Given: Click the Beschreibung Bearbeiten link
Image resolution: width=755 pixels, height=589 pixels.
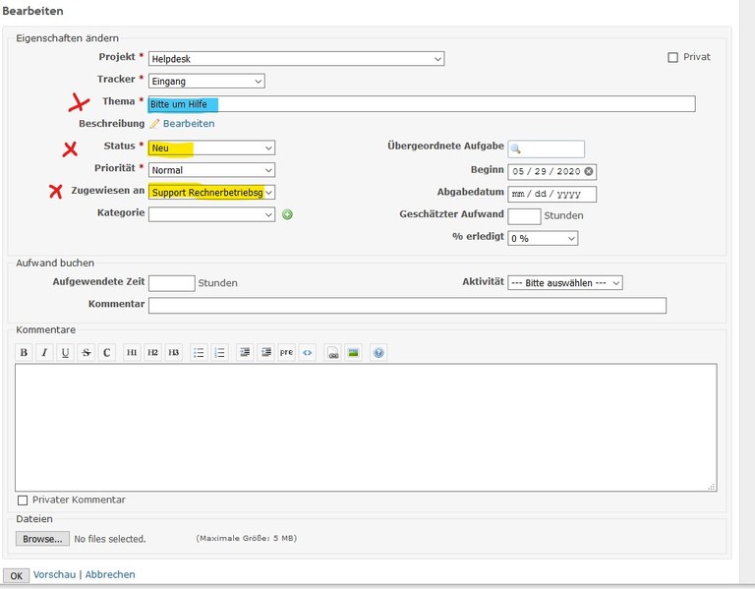Looking at the screenshot, I should click(188, 124).
